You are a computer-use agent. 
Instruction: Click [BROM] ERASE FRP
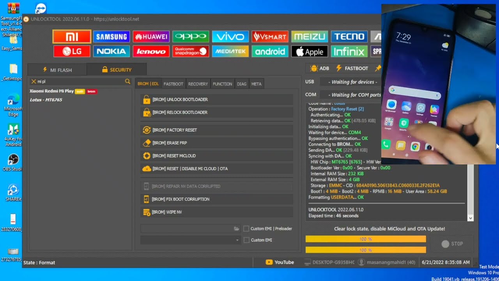pyautogui.click(x=216, y=143)
